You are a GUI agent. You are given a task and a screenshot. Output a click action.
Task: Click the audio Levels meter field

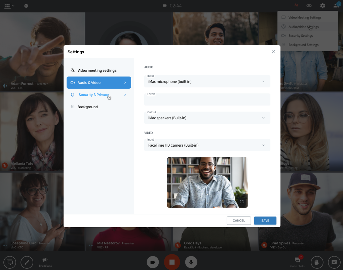pos(207,99)
